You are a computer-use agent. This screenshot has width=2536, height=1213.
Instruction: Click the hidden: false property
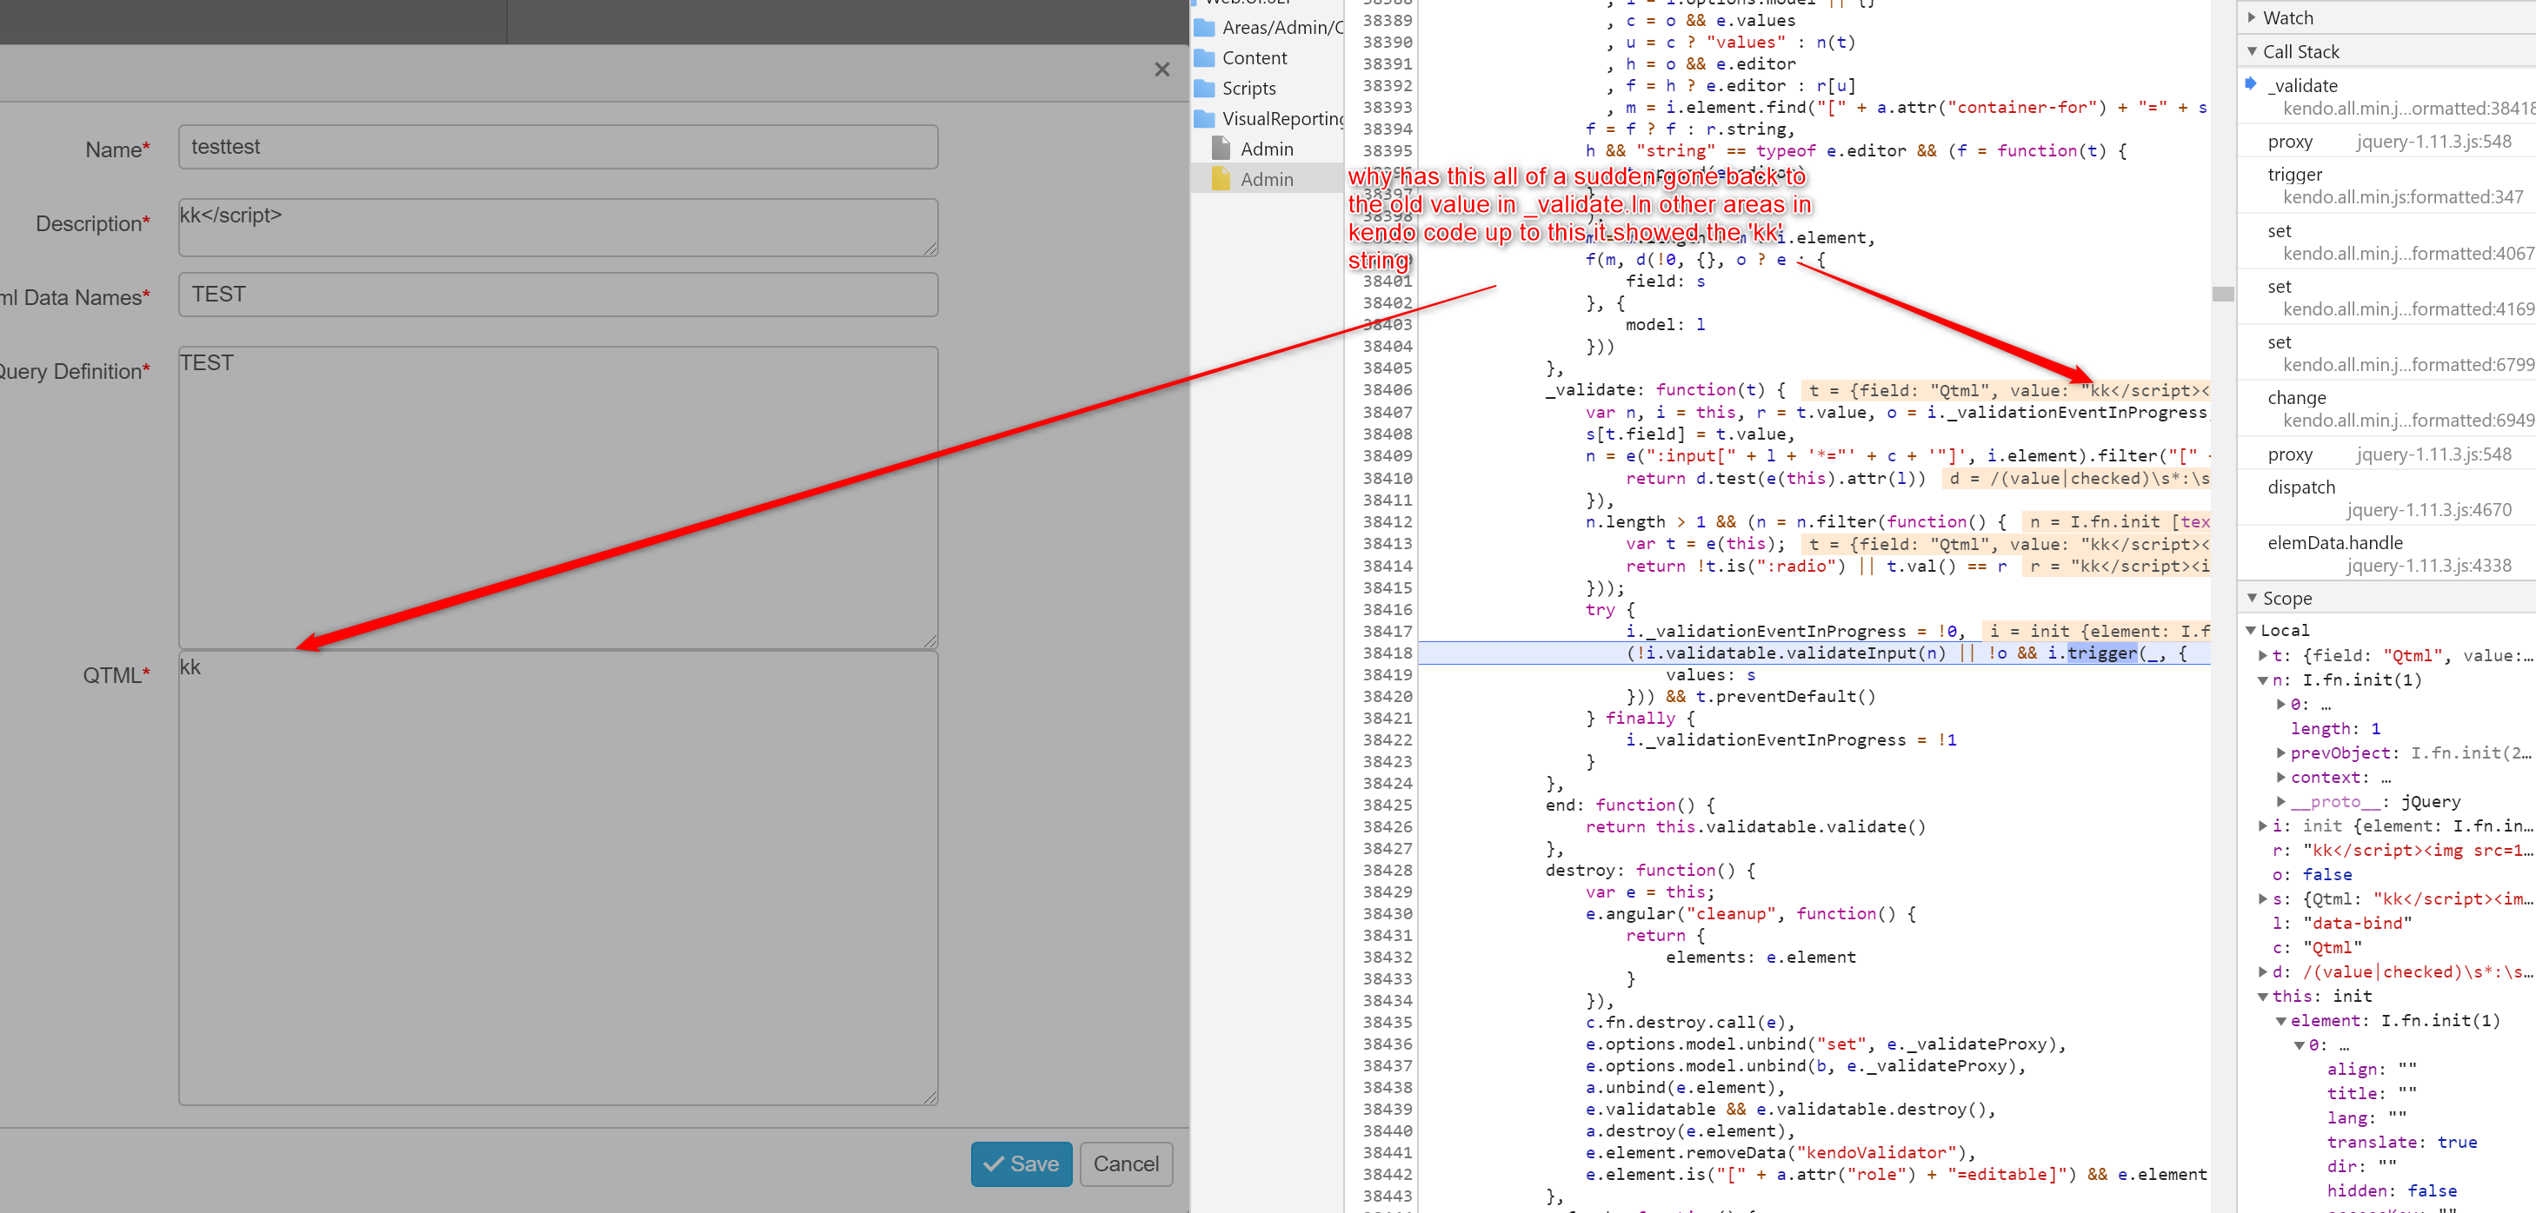(x=2392, y=1190)
